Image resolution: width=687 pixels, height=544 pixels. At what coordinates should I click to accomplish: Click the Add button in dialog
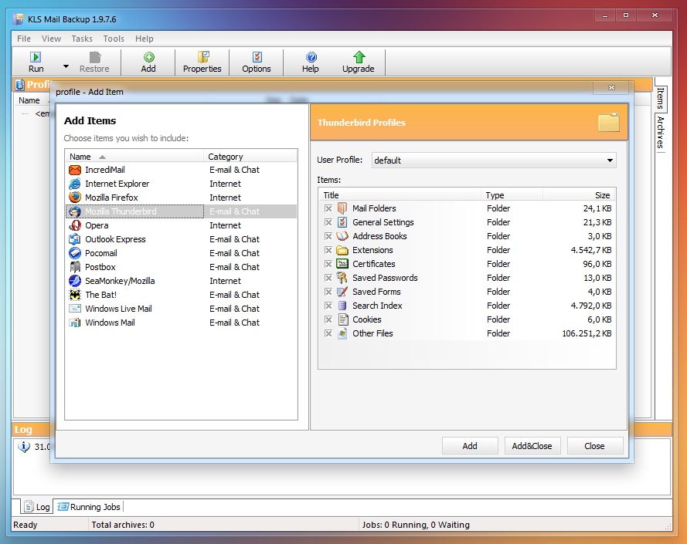point(470,446)
